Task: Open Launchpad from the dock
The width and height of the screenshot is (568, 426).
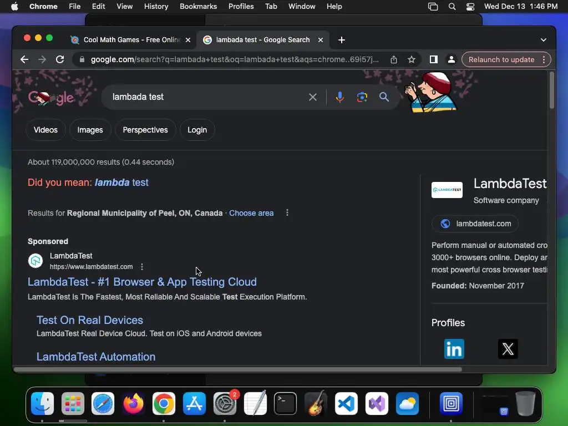Action: tap(73, 403)
